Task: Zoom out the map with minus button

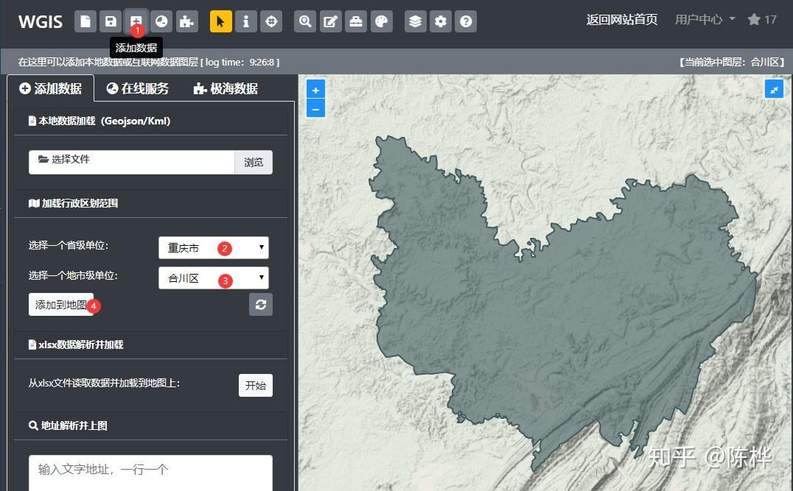Action: click(x=315, y=109)
